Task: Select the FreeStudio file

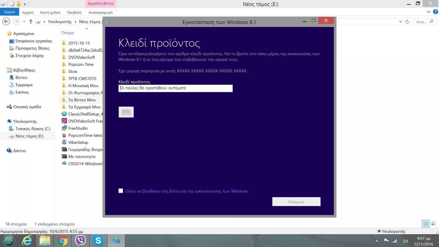Action: click(x=78, y=128)
